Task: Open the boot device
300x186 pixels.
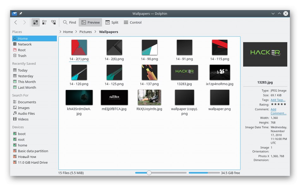Action: pyautogui.click(x=34, y=134)
